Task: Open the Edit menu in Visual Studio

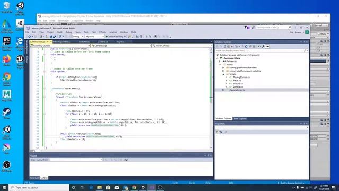Action: coord(34,32)
